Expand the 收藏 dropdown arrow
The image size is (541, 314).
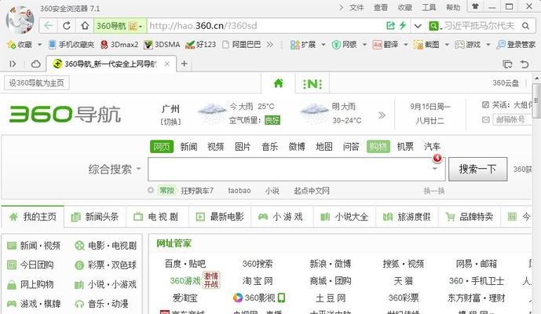click(x=39, y=45)
